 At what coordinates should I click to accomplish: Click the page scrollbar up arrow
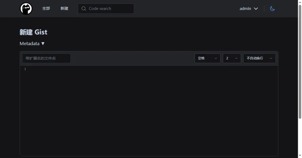point(300,2)
